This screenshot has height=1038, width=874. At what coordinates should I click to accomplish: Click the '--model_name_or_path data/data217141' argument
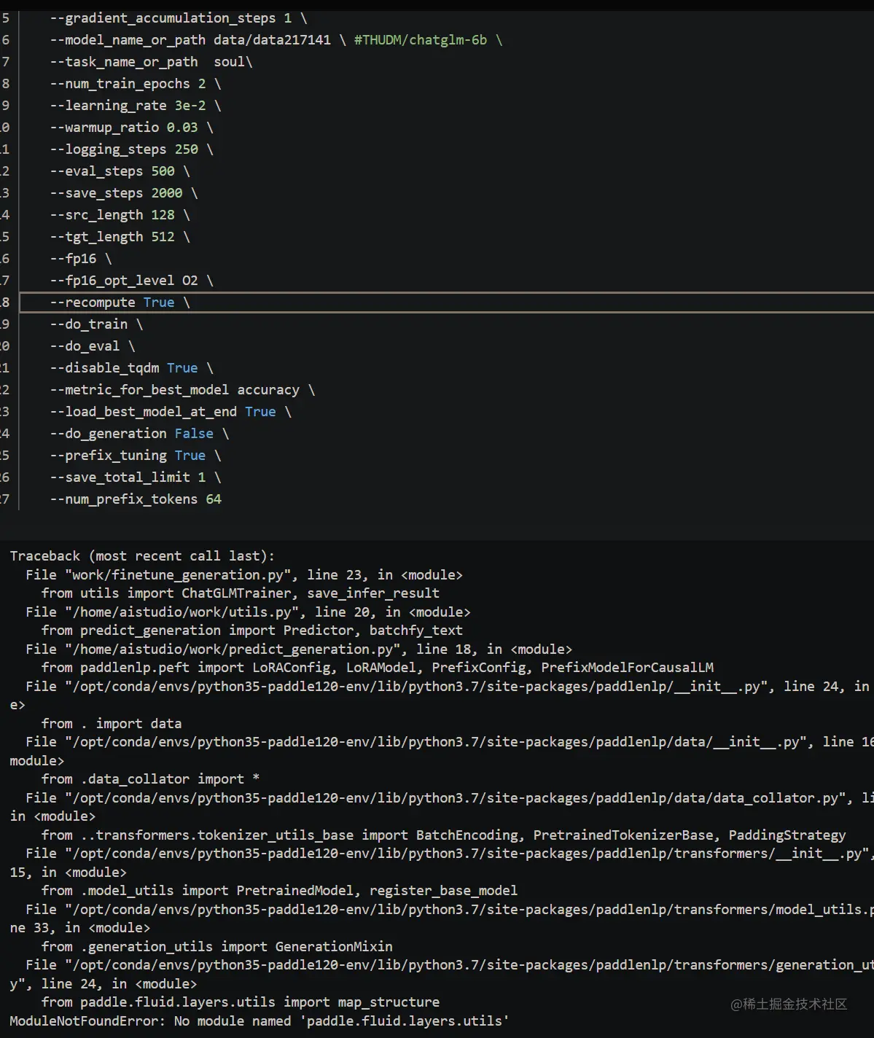[x=190, y=39]
